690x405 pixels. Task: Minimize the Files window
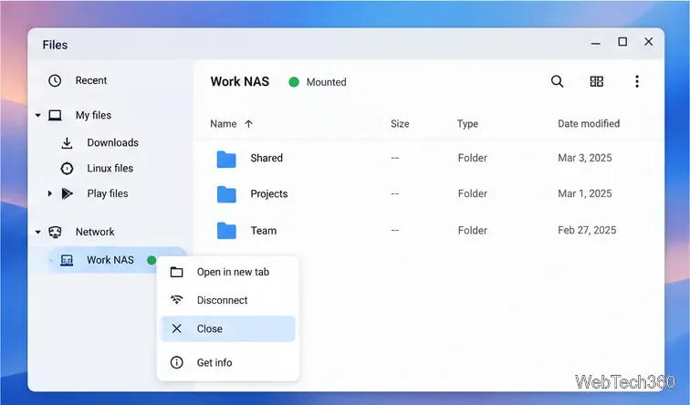click(595, 43)
